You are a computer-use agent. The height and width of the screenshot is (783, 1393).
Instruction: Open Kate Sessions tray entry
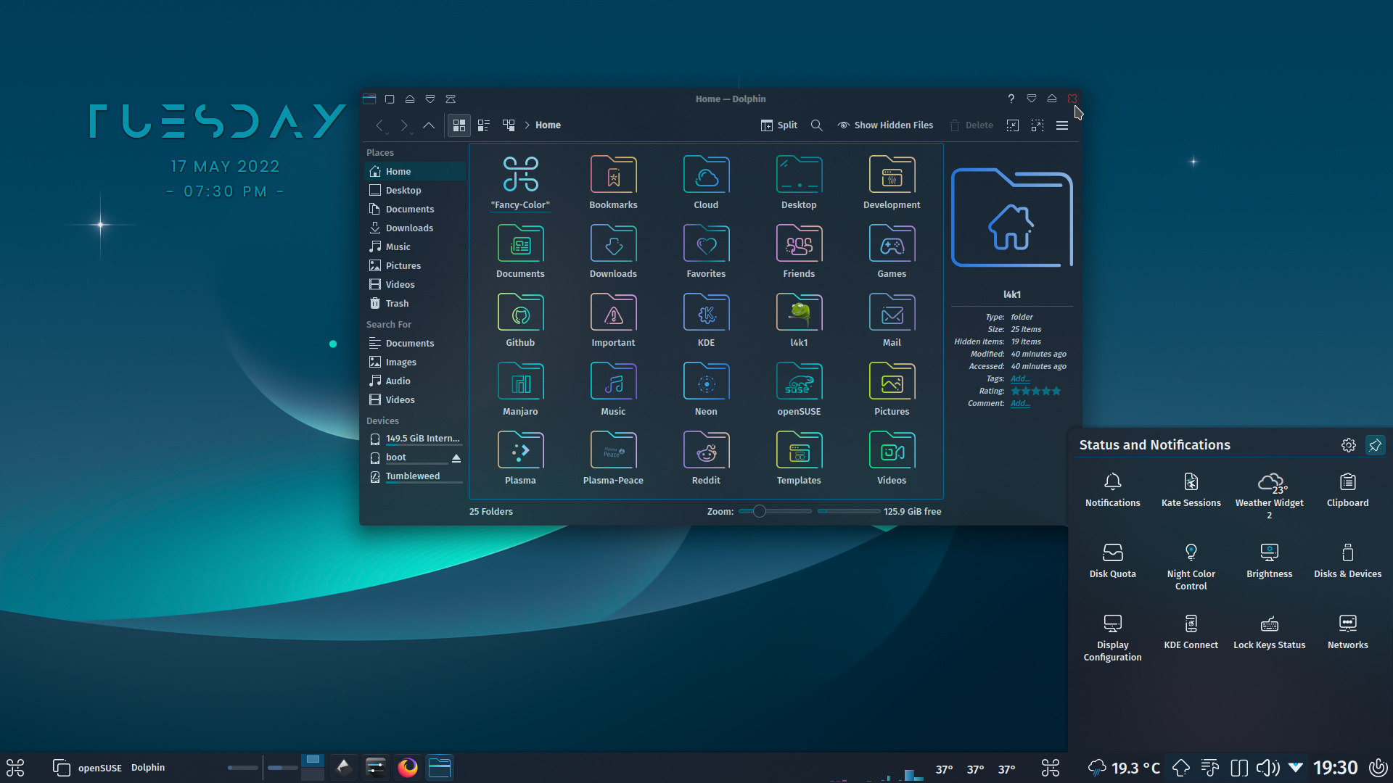click(x=1191, y=490)
